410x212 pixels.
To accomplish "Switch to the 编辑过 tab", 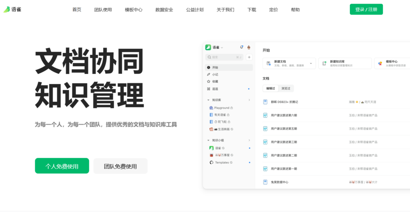I will click(271, 88).
